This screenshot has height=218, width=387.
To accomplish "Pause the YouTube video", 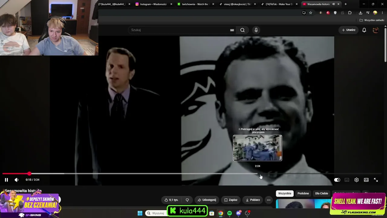I will [6, 180].
